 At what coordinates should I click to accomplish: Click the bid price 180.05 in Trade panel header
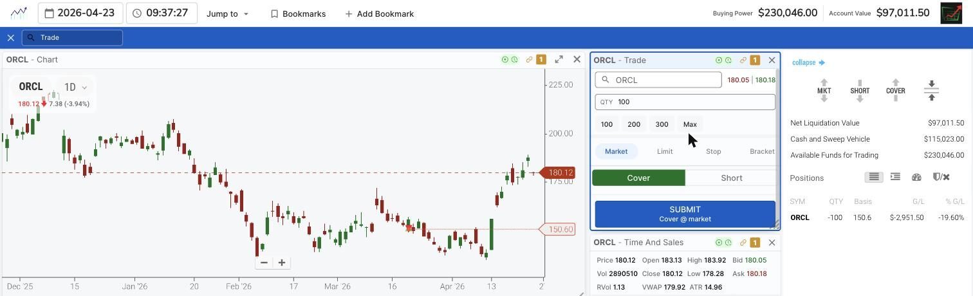tap(738, 80)
